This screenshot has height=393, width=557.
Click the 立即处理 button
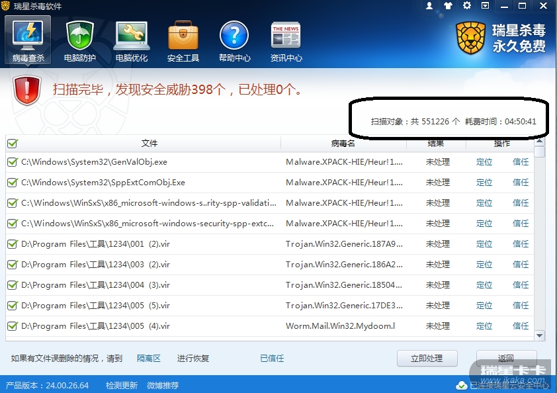(427, 359)
